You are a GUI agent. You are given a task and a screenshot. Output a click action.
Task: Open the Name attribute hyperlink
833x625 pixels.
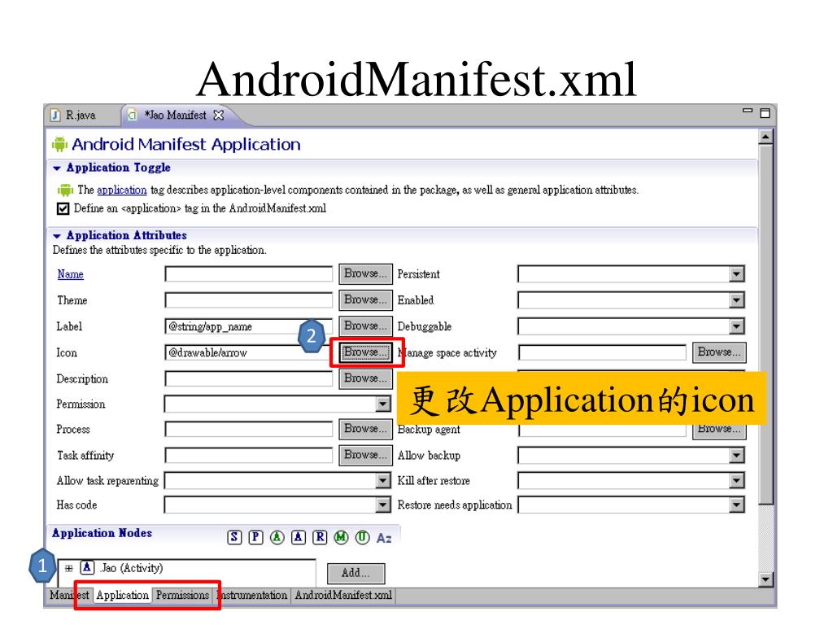point(70,274)
